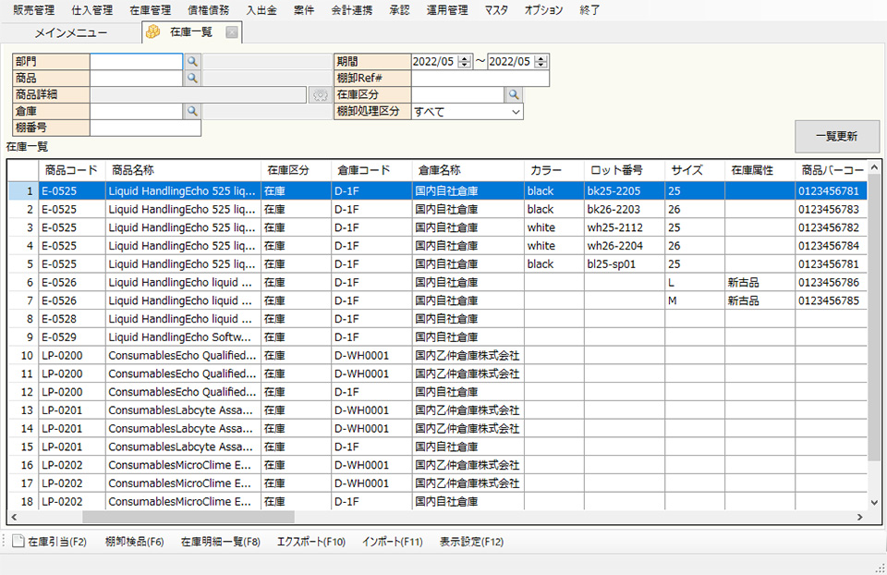Open the 在庫管理 menu
This screenshot has width=887, height=575.
150,10
